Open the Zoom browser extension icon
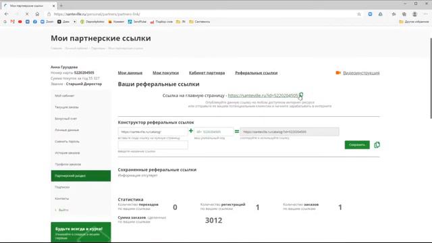432x243 pixels. [370, 14]
